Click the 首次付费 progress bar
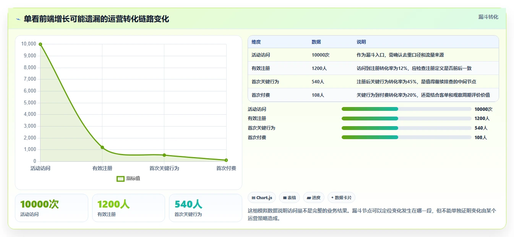The image size is (514, 237). pos(406,137)
